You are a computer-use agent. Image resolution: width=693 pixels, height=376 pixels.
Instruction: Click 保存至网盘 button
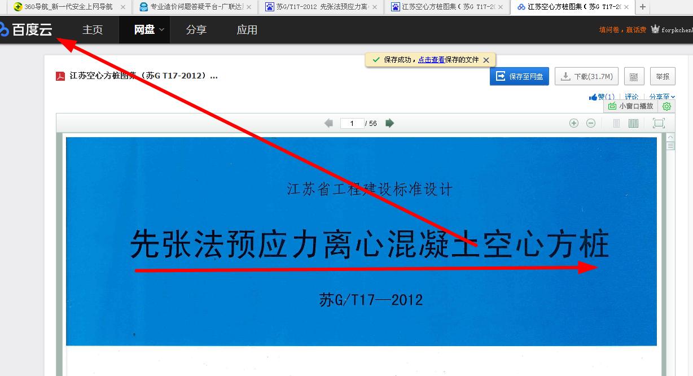(519, 76)
